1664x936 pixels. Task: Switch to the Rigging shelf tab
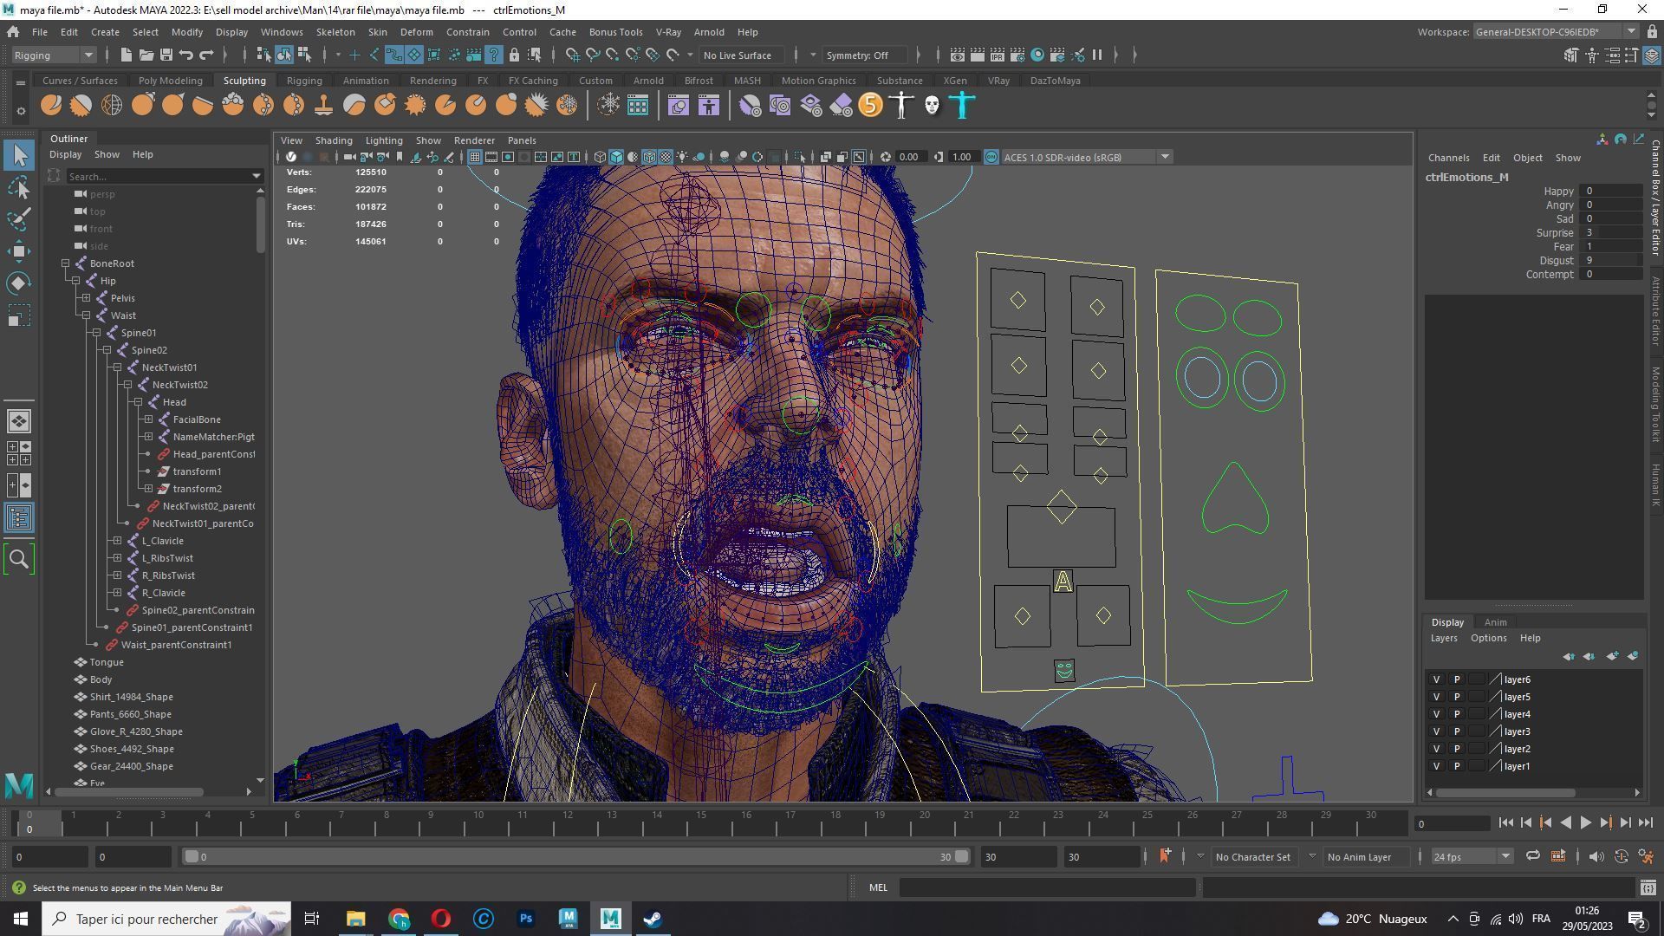pyautogui.click(x=303, y=81)
